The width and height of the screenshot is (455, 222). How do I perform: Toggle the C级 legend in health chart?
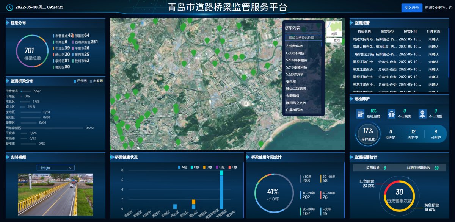pyautogui.click(x=208, y=167)
